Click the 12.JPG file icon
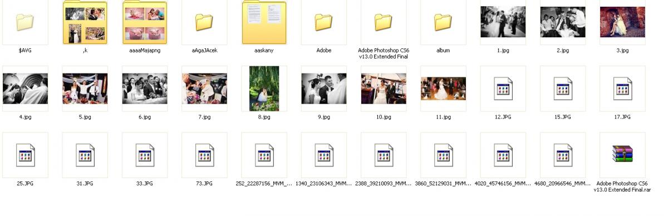The image size is (668, 216). point(503,89)
